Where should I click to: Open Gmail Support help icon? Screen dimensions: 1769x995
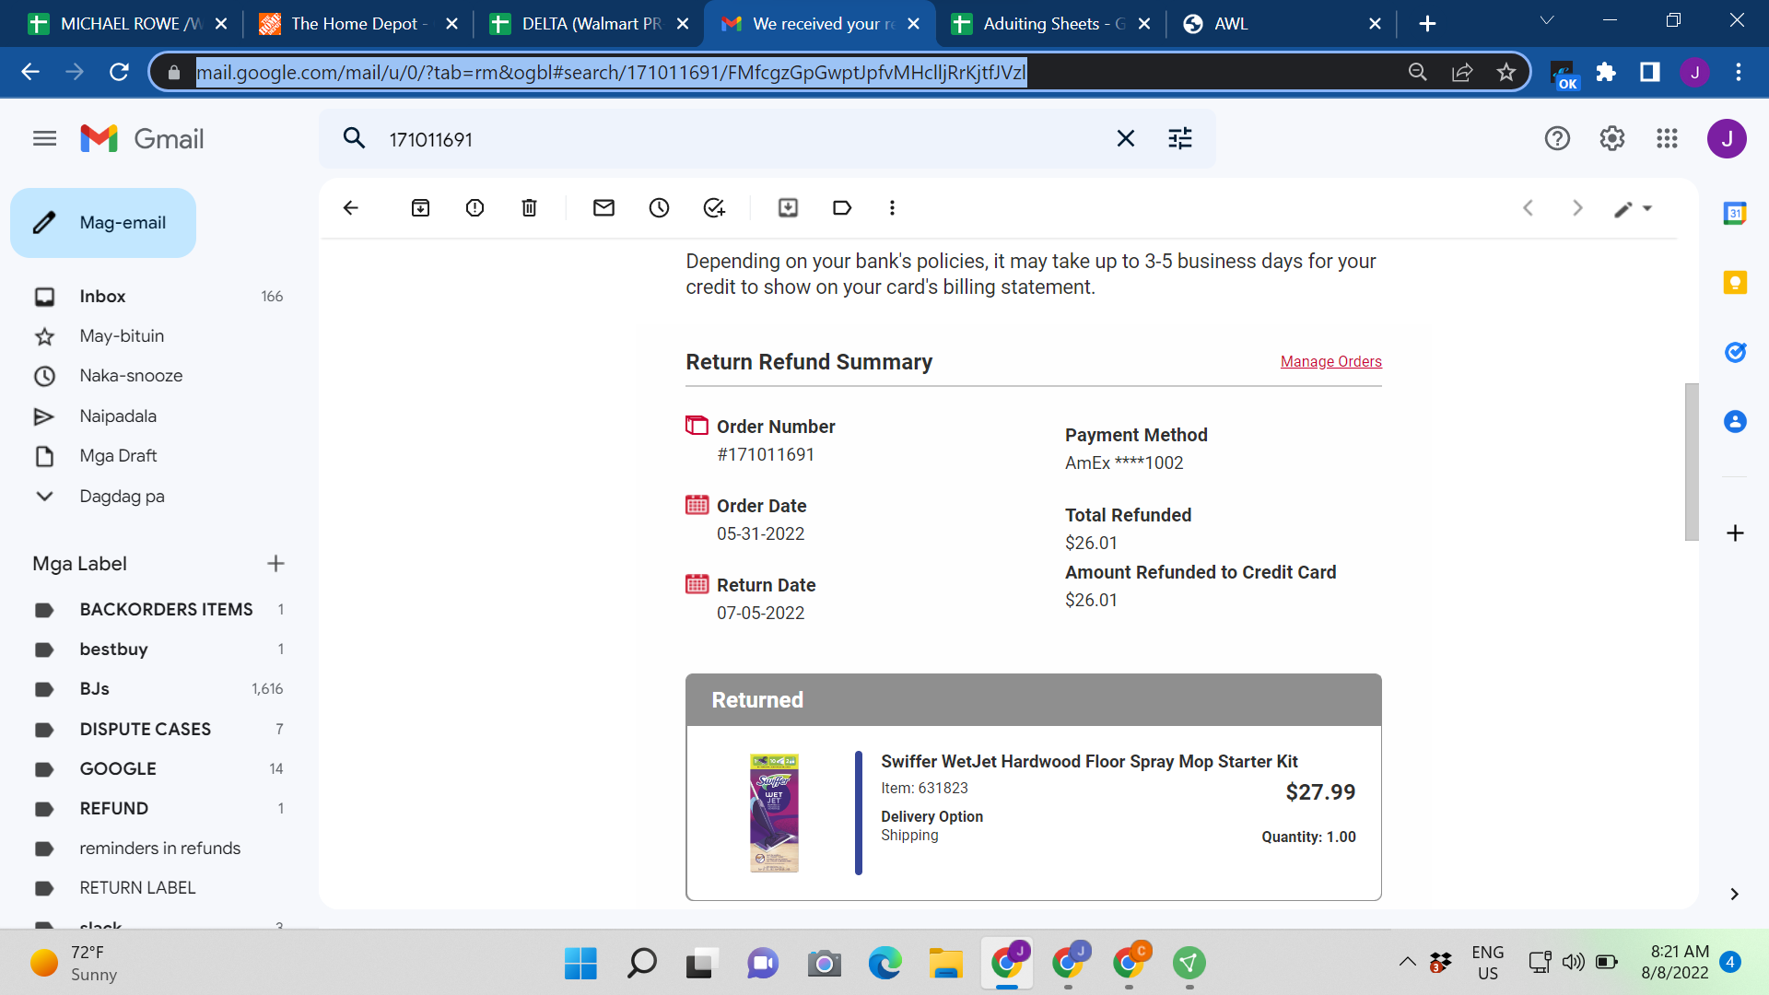(1557, 139)
